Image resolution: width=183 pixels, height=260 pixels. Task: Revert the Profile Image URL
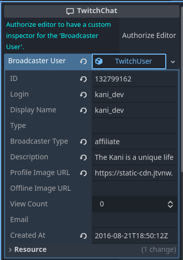click(x=83, y=173)
